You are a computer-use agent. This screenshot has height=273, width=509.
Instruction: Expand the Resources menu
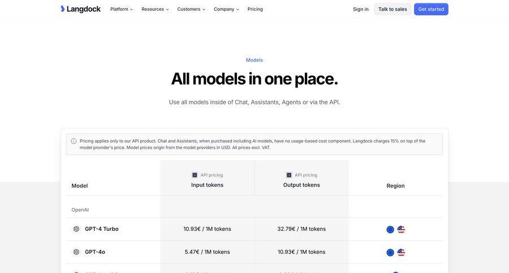tap(155, 9)
